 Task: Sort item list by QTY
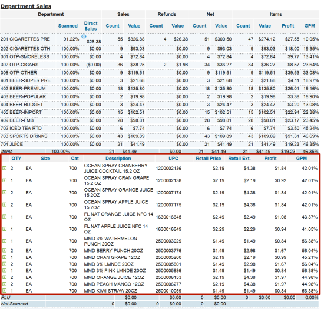[16, 159]
